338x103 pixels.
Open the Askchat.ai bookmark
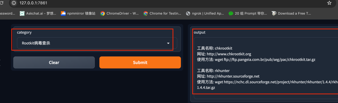(x=38, y=13)
